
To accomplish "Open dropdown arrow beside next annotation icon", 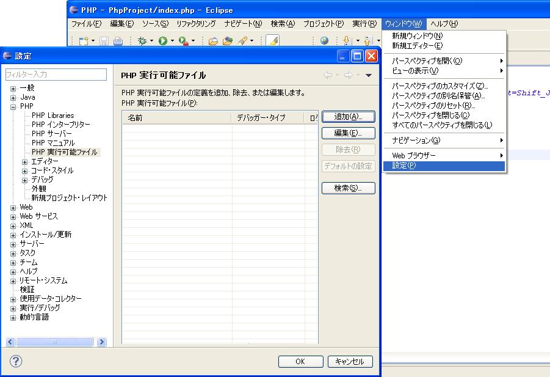I will point(358,41).
